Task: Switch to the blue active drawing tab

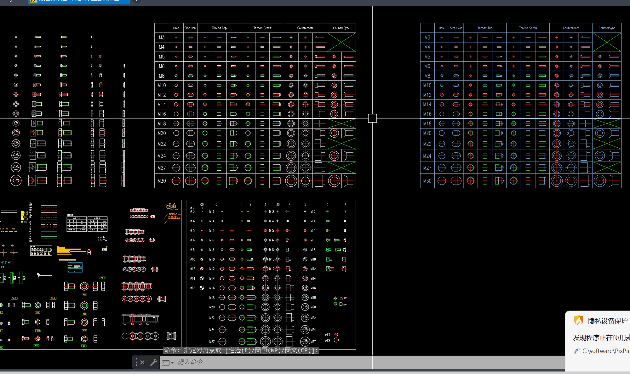Action: point(79,1)
